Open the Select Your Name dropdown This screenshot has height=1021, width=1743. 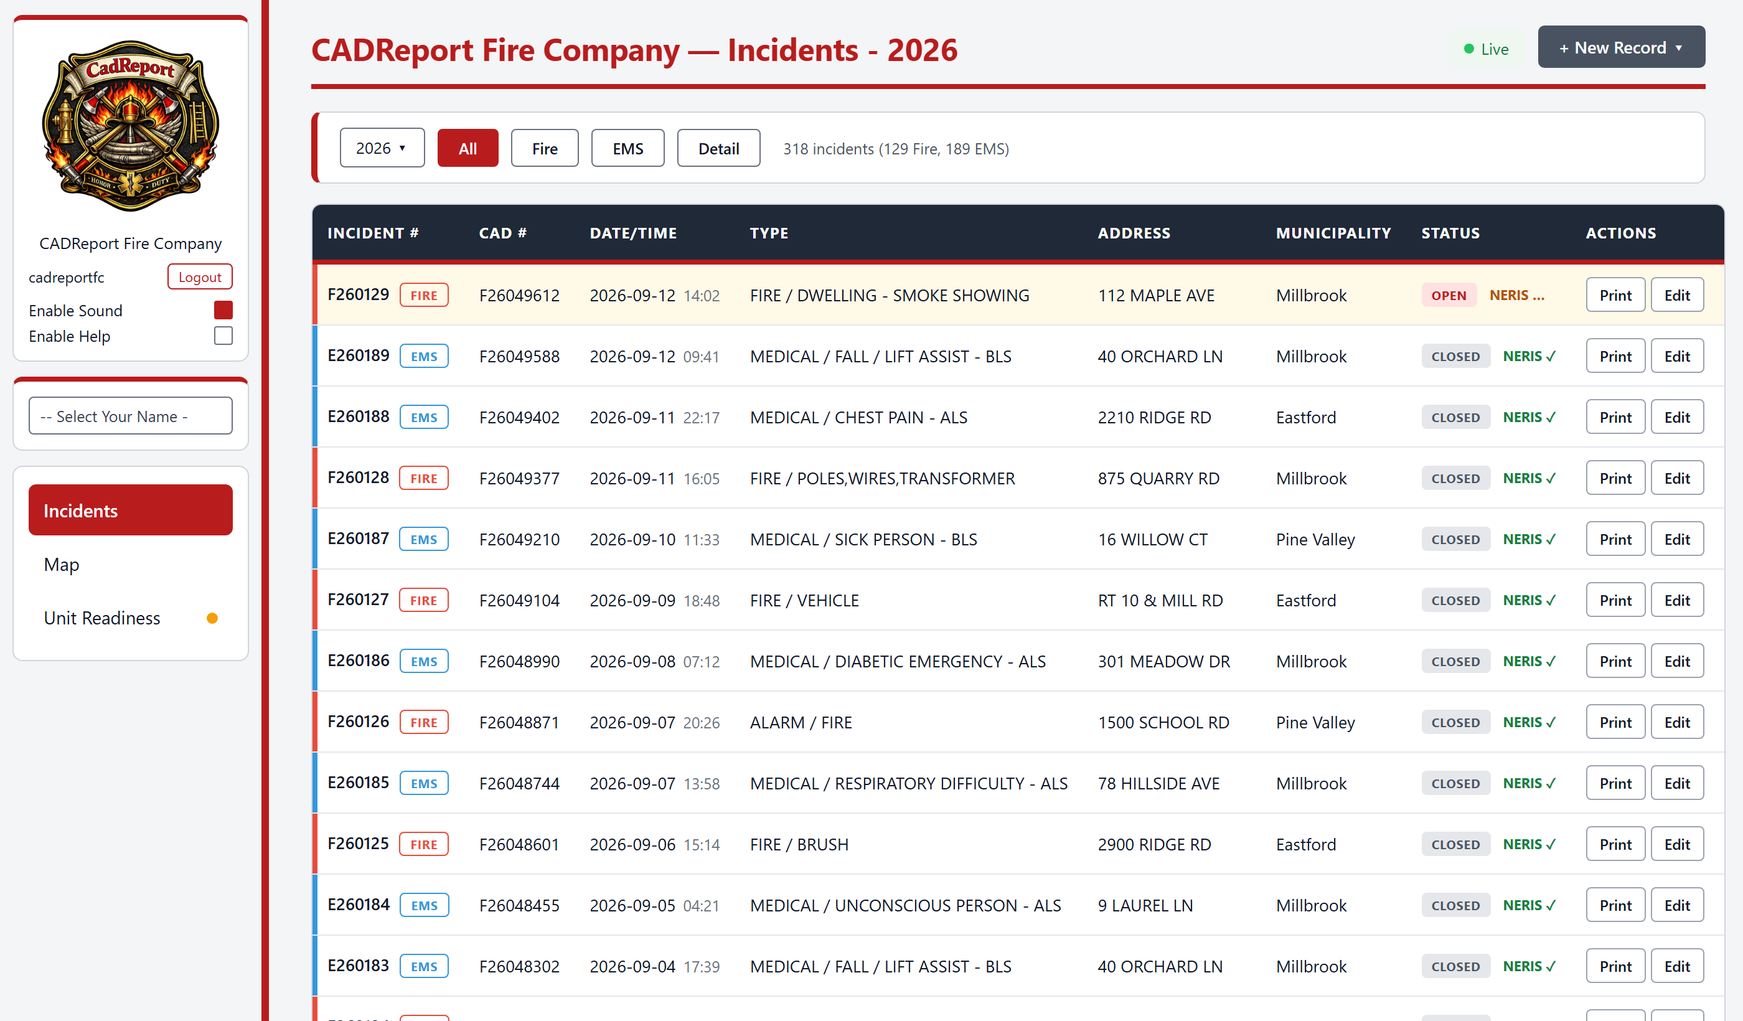tap(130, 416)
